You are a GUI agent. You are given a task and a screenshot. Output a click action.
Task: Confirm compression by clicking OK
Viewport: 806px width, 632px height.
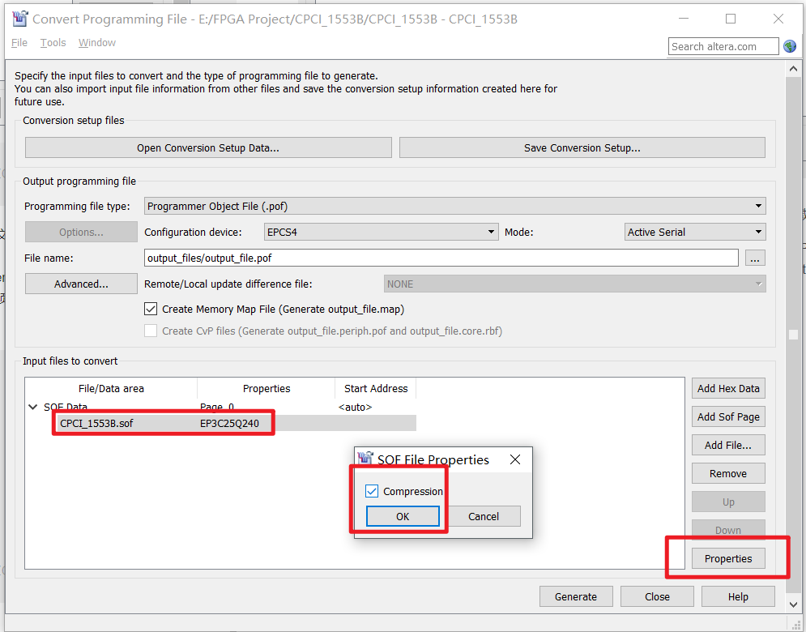[402, 516]
